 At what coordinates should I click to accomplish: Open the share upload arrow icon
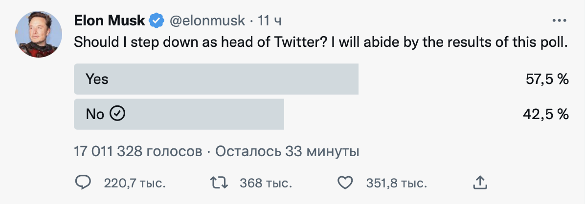480,183
